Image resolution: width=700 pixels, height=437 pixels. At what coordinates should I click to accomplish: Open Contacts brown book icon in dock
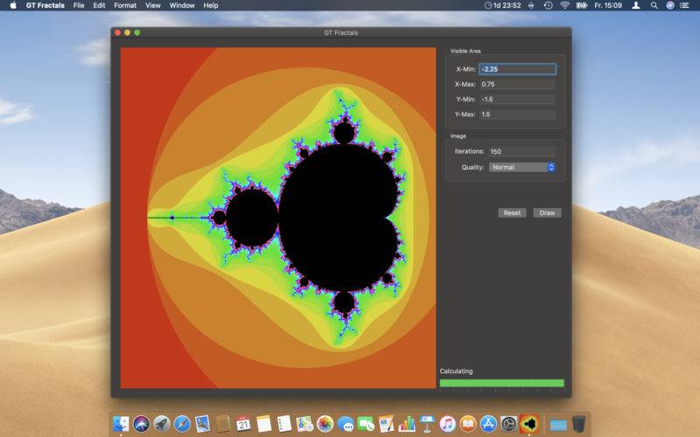tap(223, 424)
